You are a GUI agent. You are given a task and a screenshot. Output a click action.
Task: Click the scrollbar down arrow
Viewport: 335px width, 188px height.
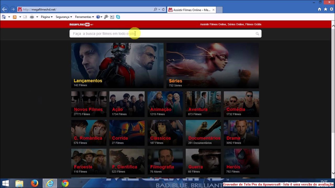click(x=333, y=173)
